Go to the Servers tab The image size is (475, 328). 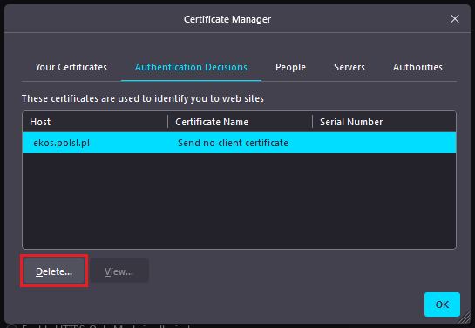349,67
